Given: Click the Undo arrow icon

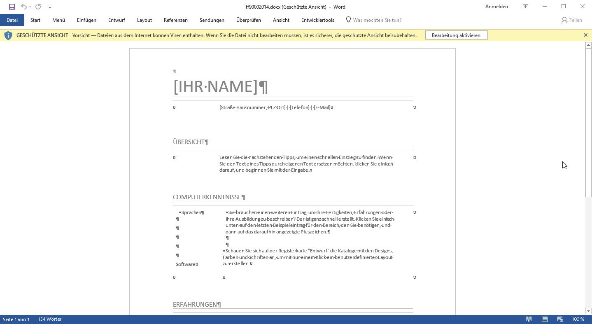Looking at the screenshot, I should 24,7.
